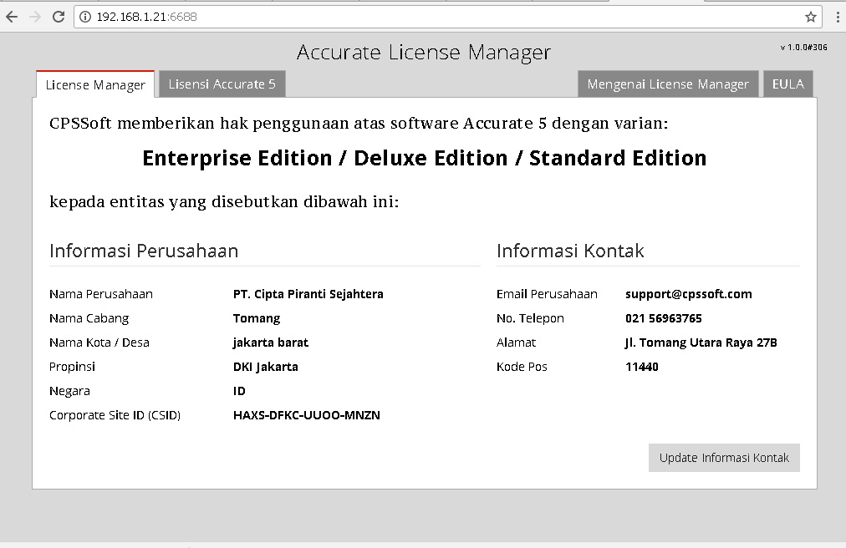
Task: Focus the address bar showing 192.168.1.21:6688
Action: pyautogui.click(x=418, y=17)
